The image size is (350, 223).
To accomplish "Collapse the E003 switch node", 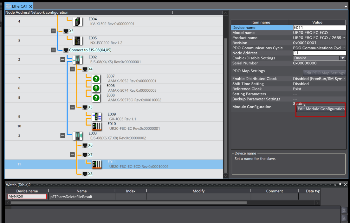I will point(63,136).
